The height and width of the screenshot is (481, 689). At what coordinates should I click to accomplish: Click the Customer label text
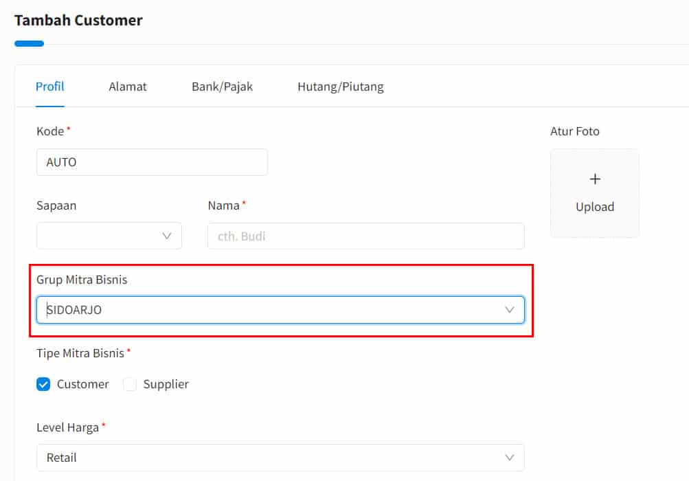pos(82,384)
